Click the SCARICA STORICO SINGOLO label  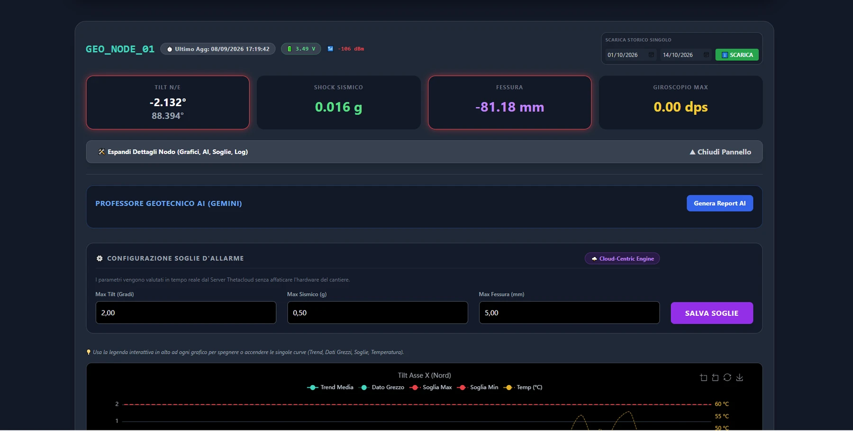point(638,40)
